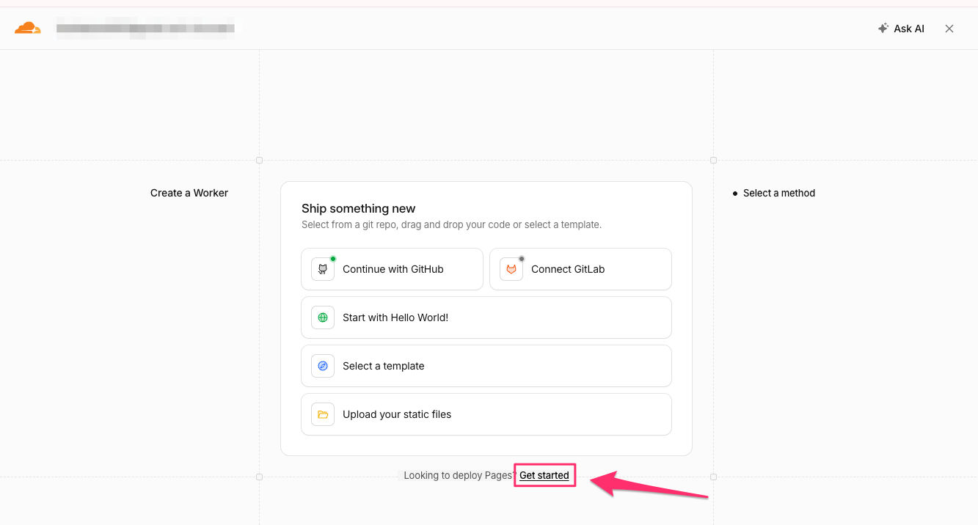Click the Select from a git repo subtitle
The width and height of the screenshot is (978, 525).
tap(451, 224)
